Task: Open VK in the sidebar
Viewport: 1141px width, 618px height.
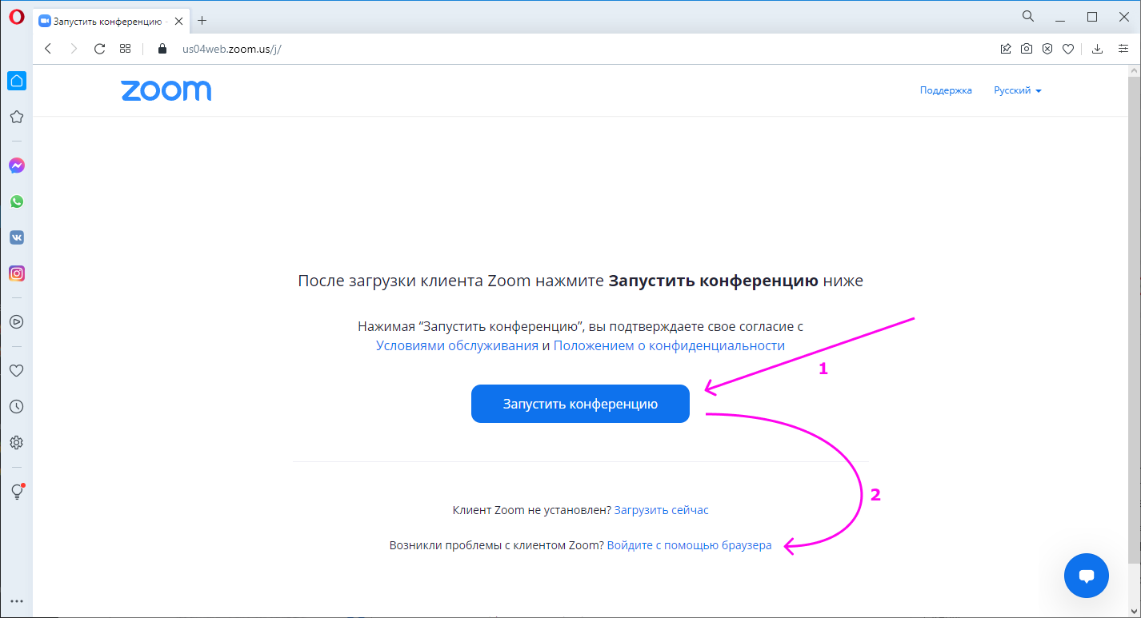Action: tap(16, 237)
